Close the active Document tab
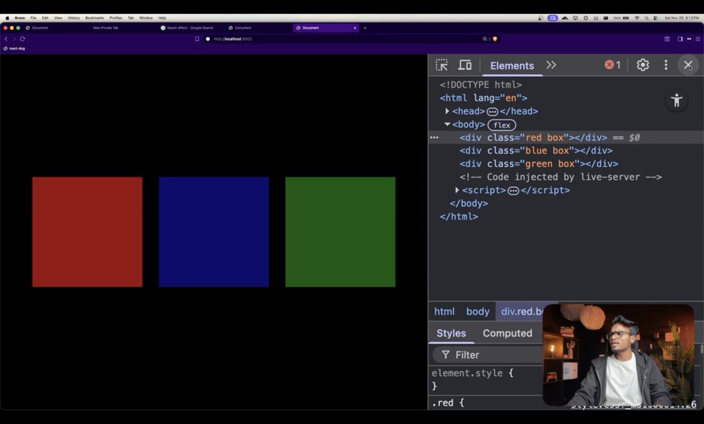This screenshot has width=704, height=424. (x=355, y=28)
